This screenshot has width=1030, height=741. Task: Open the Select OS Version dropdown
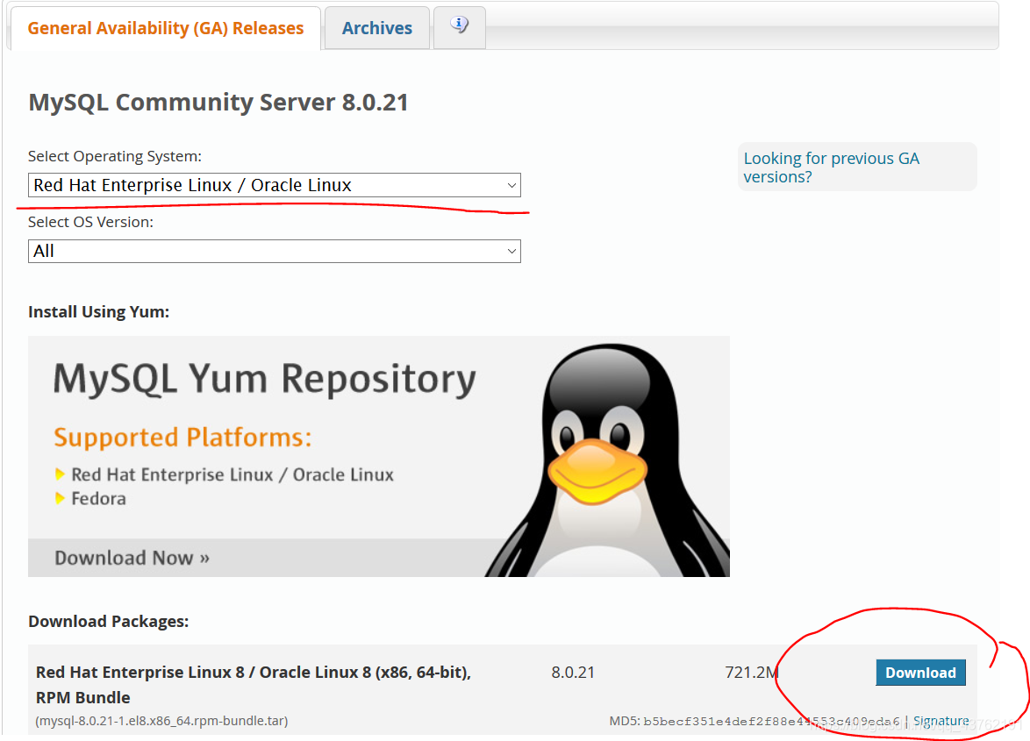click(x=274, y=251)
